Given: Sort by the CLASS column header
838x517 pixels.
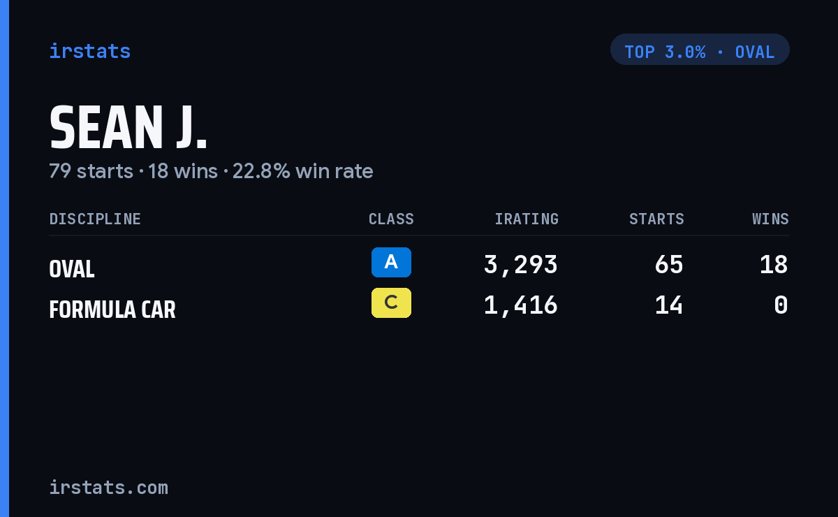Looking at the screenshot, I should coord(391,219).
